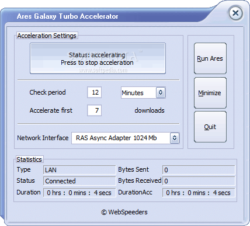This screenshot has width=250, height=226.
Task: Click the Status field showing Connected
Action: (x=79, y=181)
